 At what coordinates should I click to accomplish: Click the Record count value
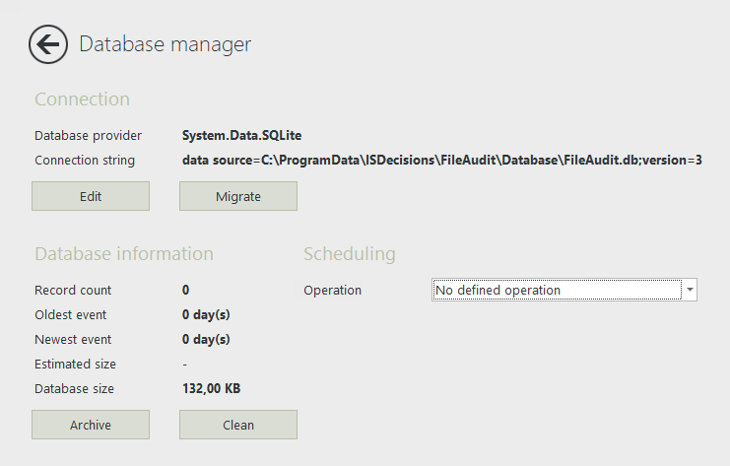tap(185, 290)
